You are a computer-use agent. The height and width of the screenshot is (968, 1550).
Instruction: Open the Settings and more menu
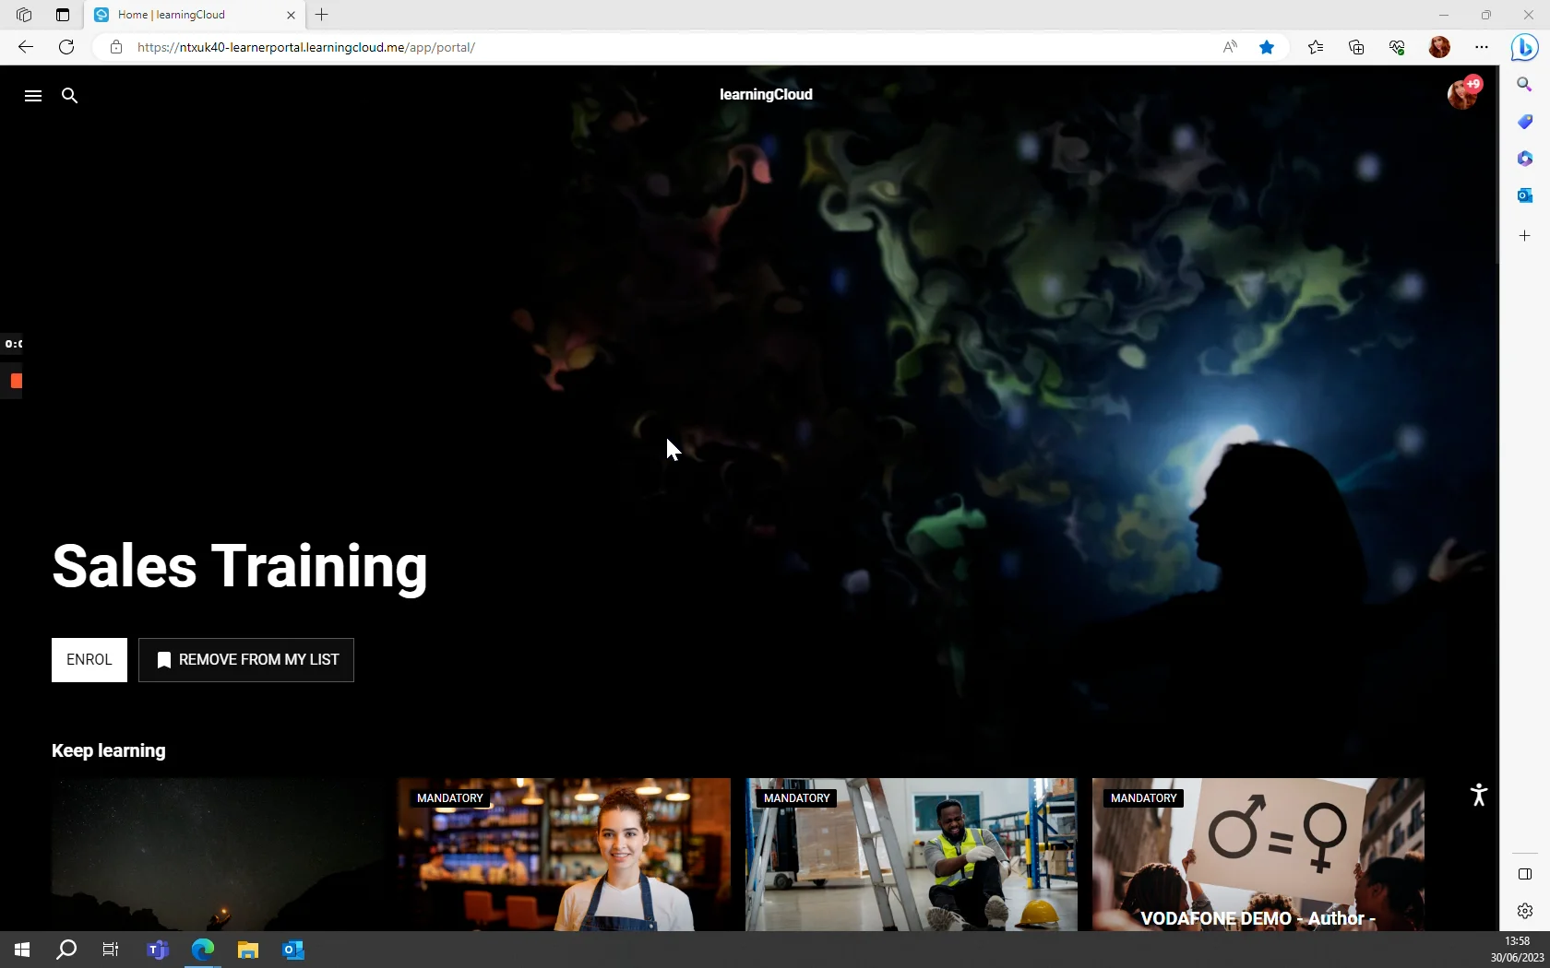click(x=1483, y=47)
